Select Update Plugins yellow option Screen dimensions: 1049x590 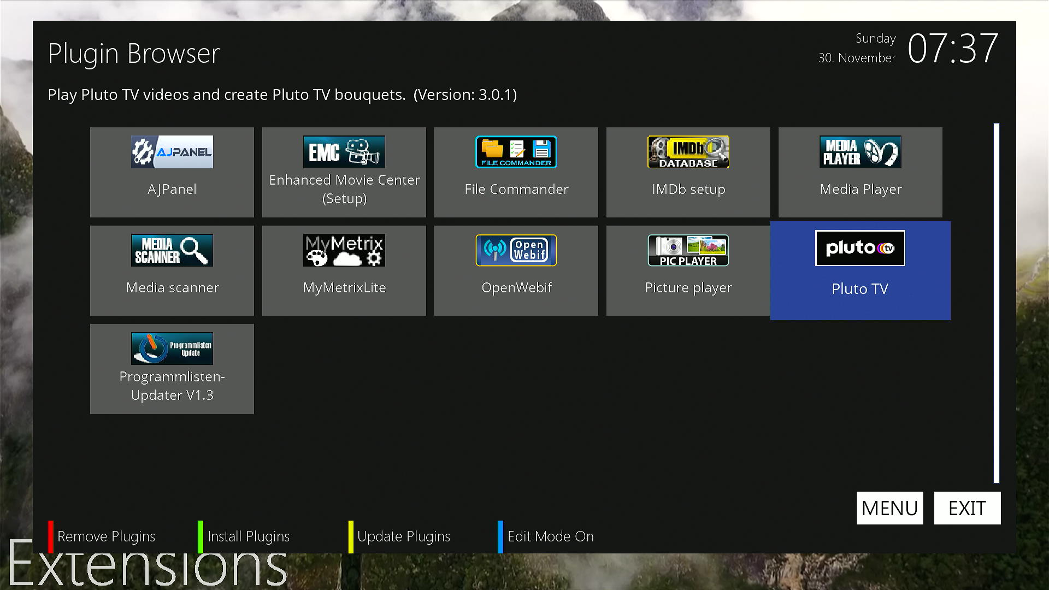point(403,536)
